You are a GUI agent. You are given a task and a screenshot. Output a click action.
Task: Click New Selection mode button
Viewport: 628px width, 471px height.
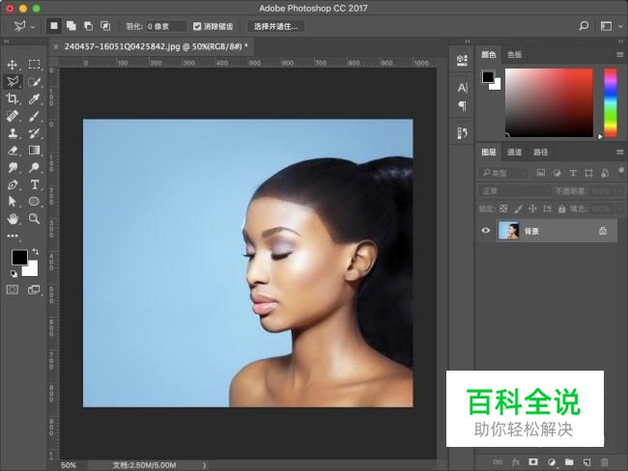click(x=54, y=26)
